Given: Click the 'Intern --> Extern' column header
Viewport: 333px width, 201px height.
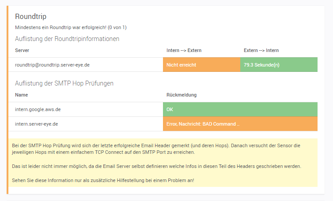Looking at the screenshot, I should click(184, 50).
